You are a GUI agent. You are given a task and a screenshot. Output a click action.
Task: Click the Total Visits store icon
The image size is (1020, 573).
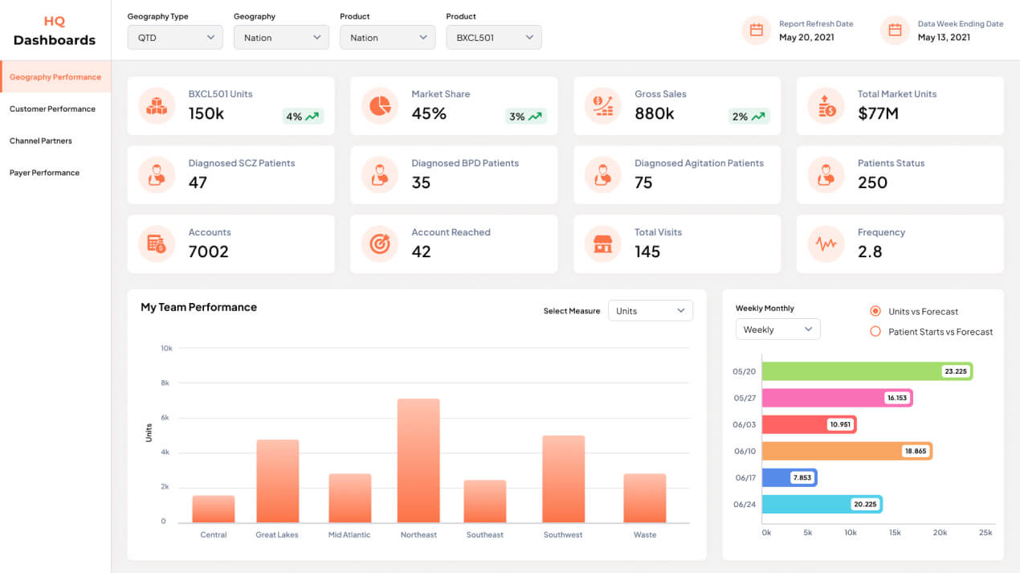(x=603, y=244)
